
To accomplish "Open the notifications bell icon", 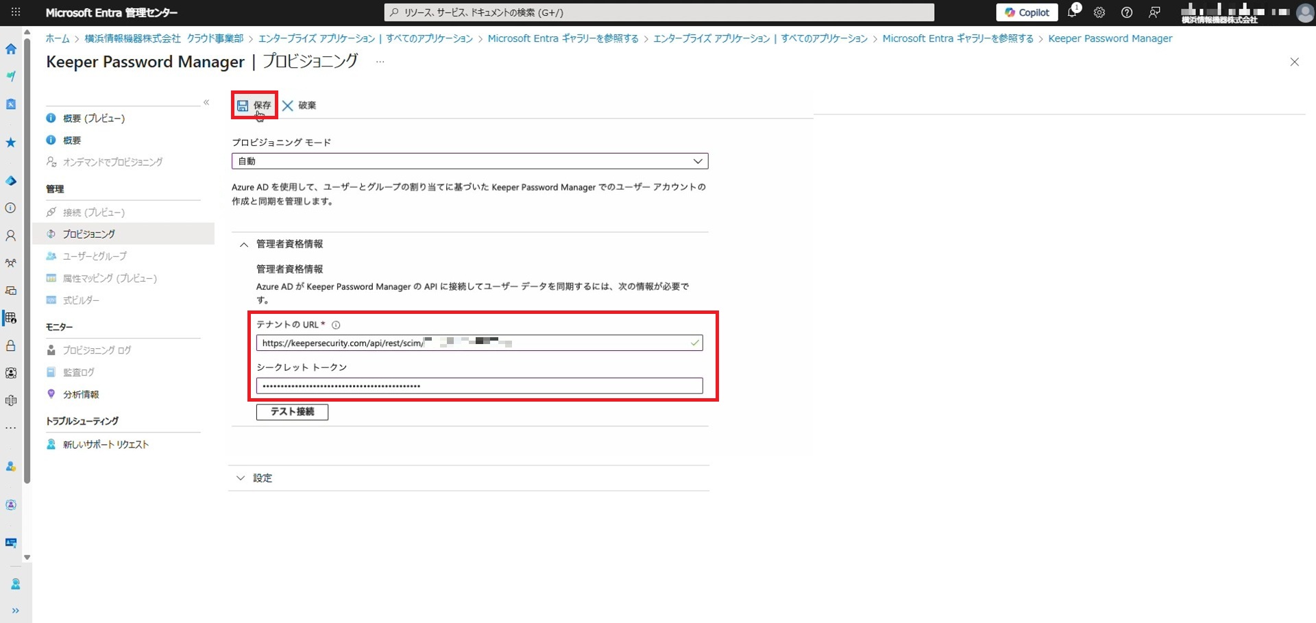I will 1072,12.
